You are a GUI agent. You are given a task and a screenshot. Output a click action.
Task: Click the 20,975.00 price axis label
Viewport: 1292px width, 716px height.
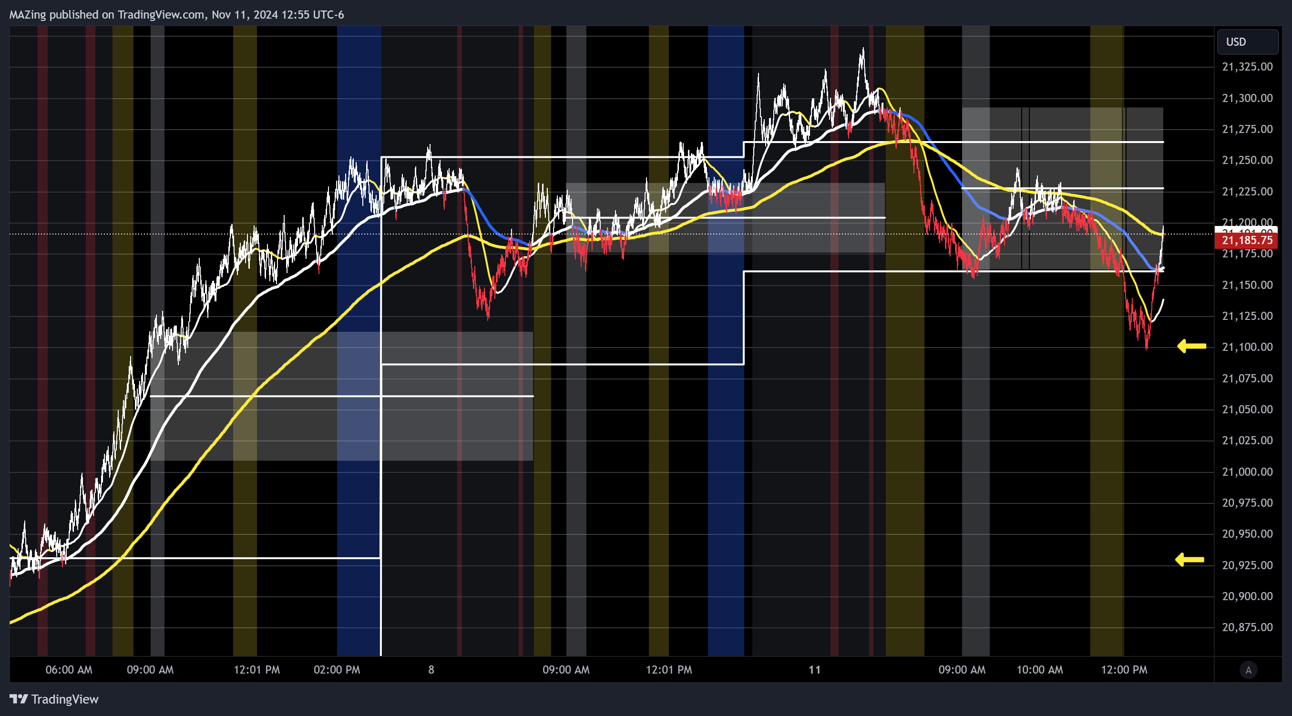(1247, 503)
